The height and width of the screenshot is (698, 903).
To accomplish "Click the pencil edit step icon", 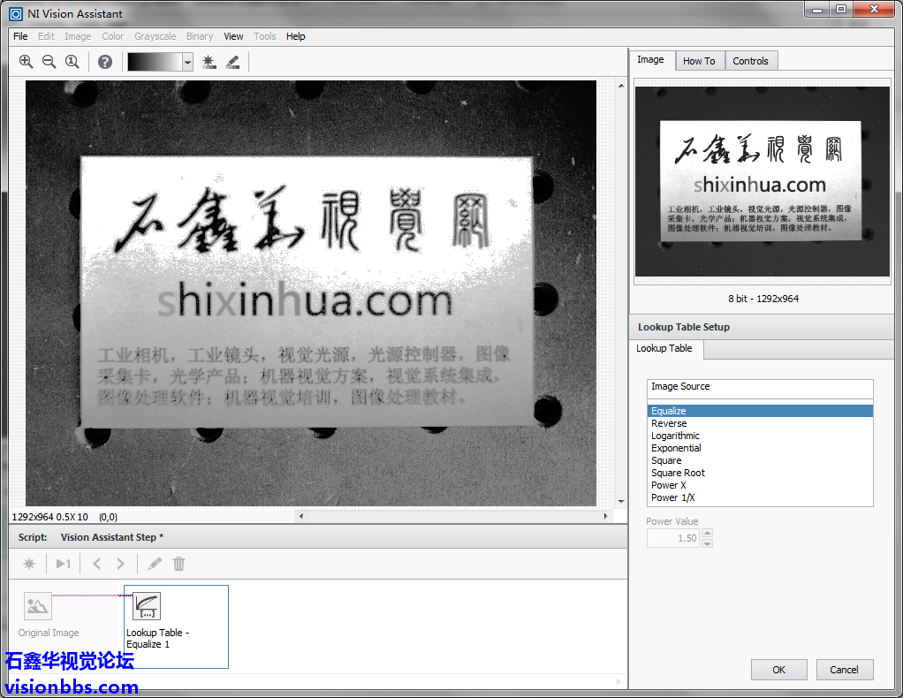I will pos(155,564).
